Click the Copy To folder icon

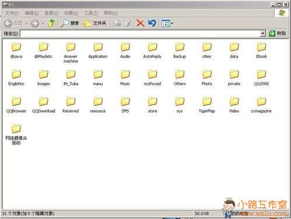[128, 23]
